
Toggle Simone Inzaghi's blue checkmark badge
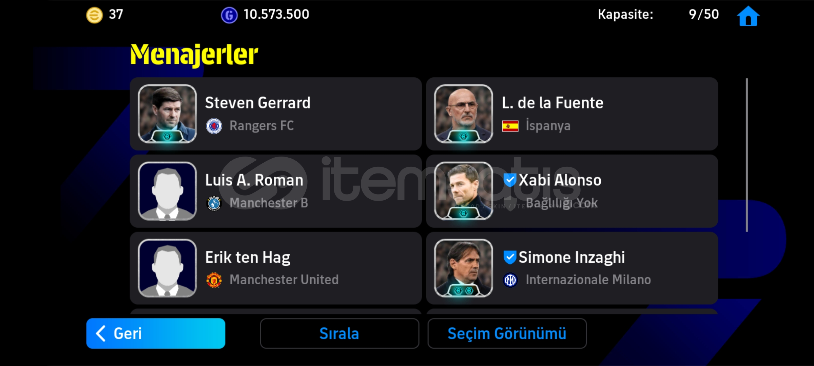[510, 257]
